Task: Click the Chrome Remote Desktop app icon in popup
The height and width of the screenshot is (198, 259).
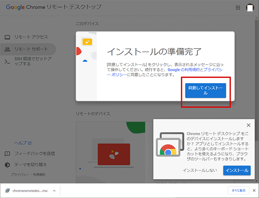Action: tap(170, 144)
